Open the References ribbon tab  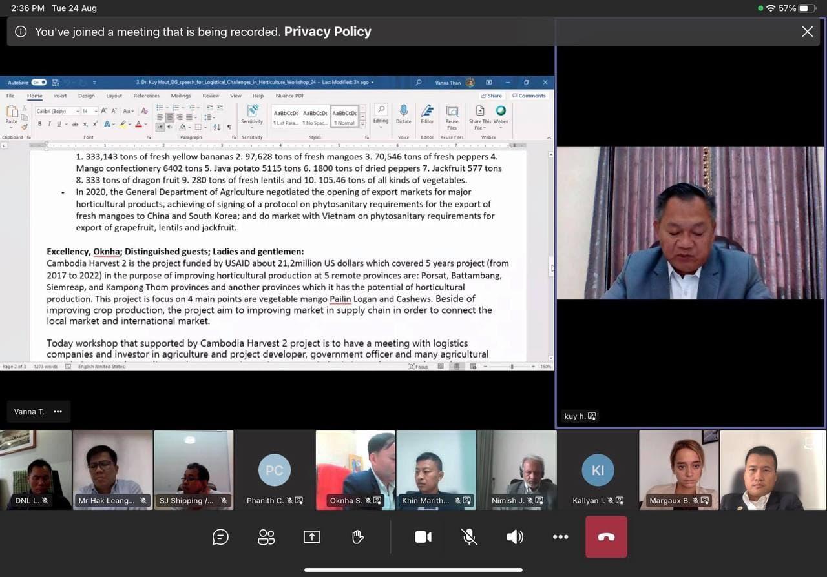pyautogui.click(x=147, y=96)
